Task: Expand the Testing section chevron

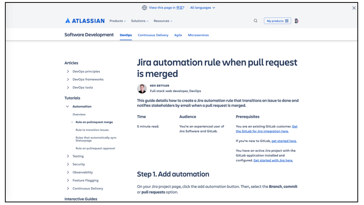Action: (68, 156)
